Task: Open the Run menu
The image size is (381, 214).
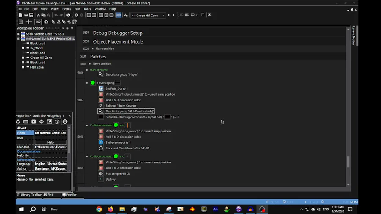Action: coord(77,9)
